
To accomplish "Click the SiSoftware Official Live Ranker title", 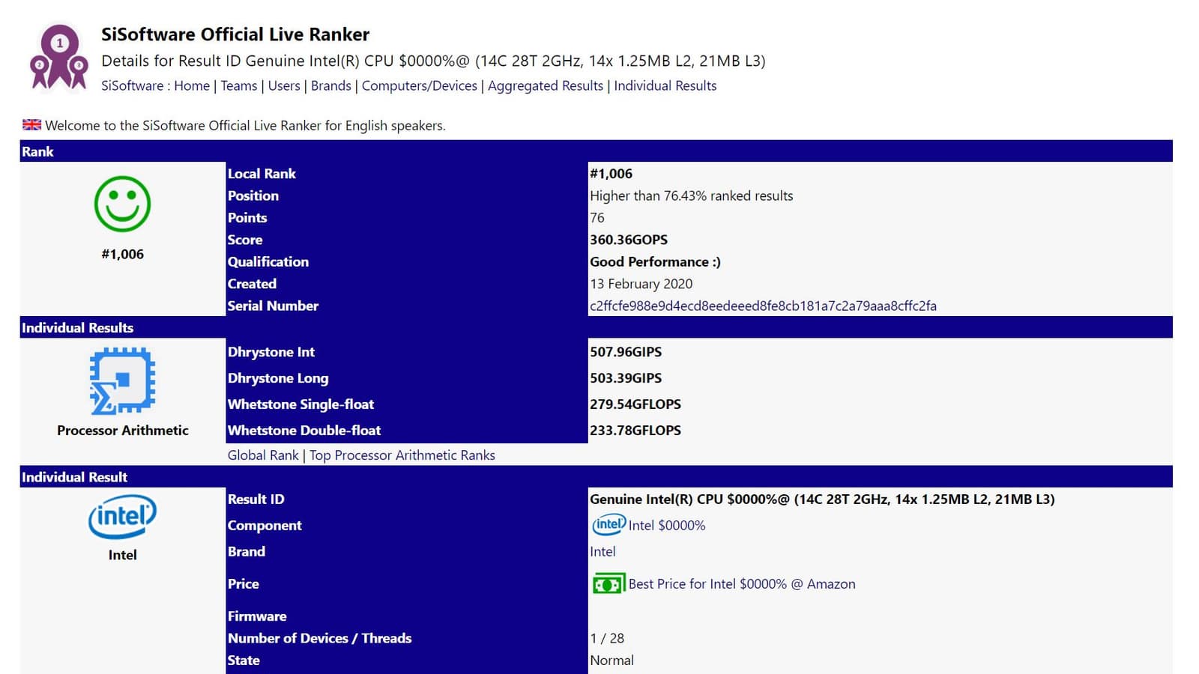I will [235, 34].
